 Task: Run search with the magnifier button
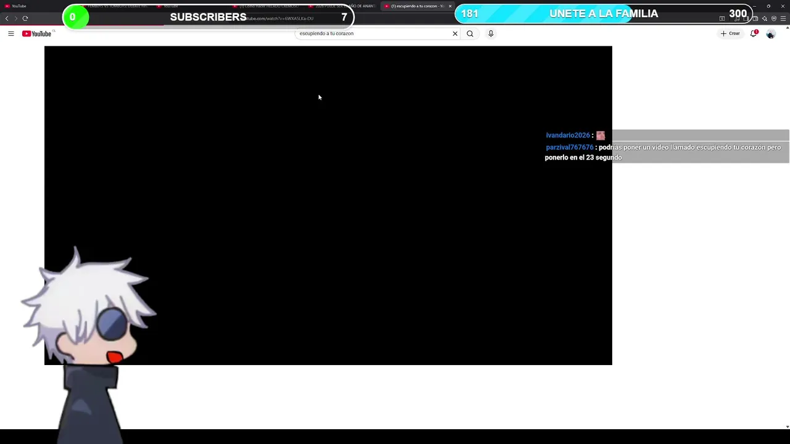pos(470,34)
